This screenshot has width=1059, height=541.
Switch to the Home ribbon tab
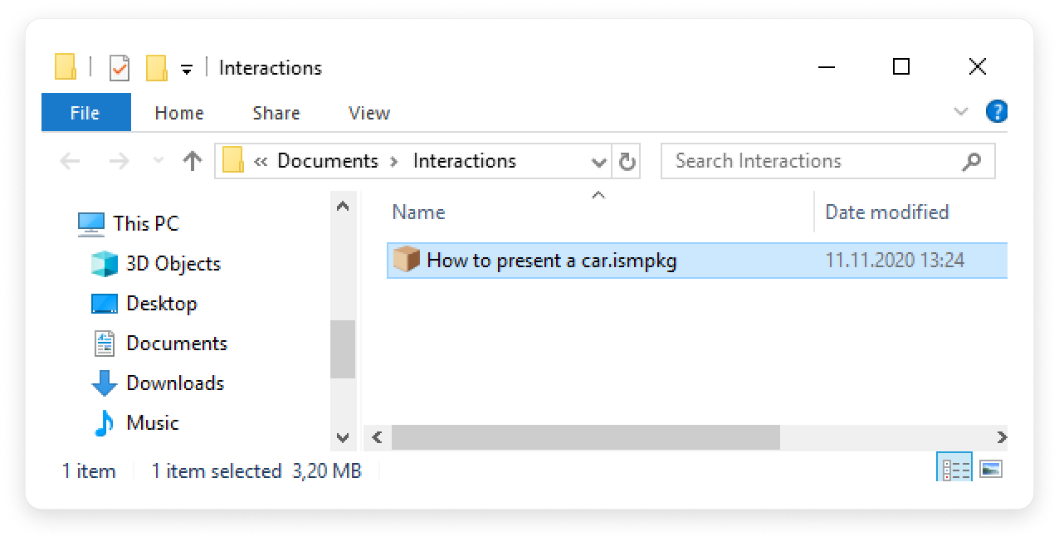point(178,113)
